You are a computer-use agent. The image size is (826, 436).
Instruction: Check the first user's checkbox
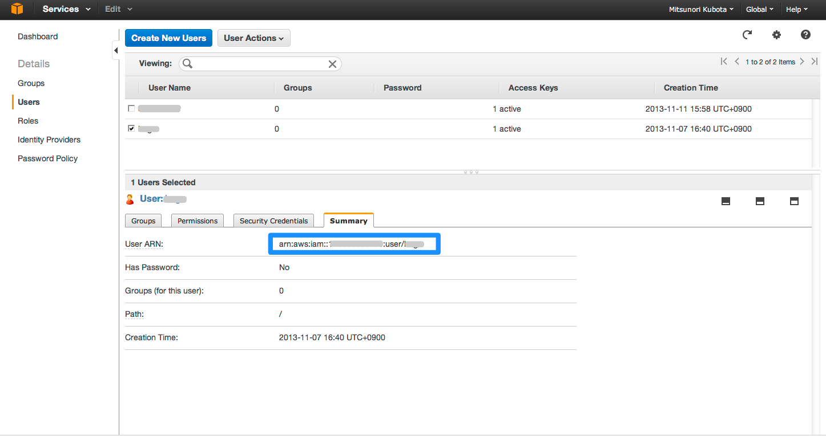131,108
